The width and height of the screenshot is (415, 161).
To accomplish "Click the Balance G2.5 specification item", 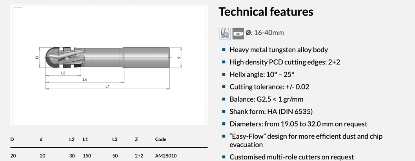I will [x=266, y=99].
